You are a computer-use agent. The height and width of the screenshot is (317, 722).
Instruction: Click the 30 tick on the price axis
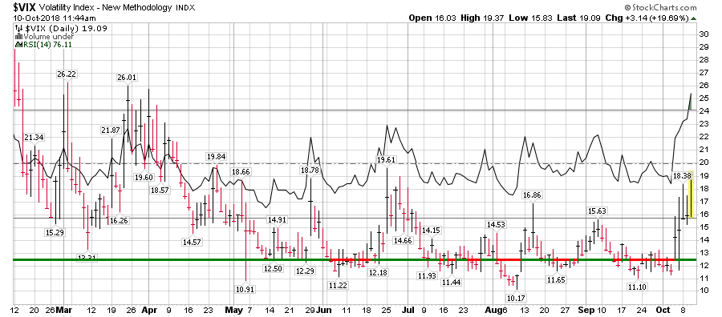coord(704,34)
